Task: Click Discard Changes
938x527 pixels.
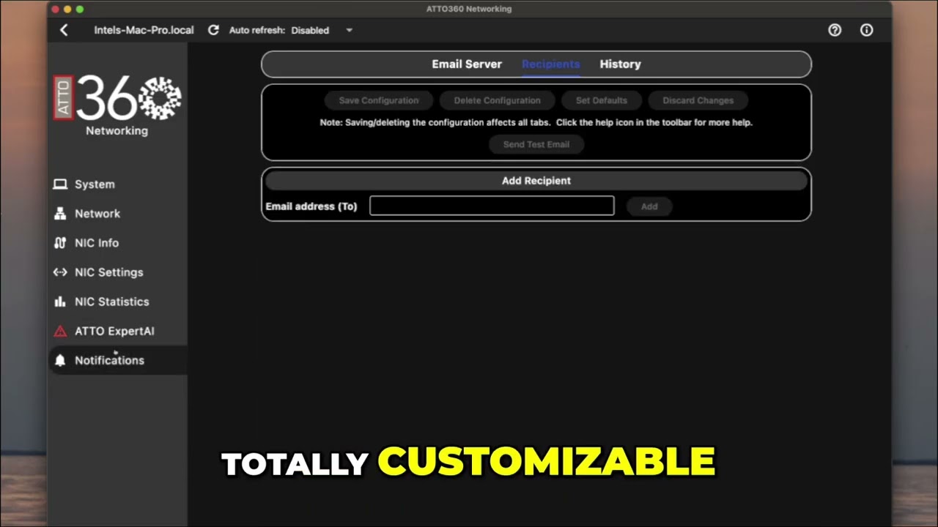Action: click(x=698, y=100)
